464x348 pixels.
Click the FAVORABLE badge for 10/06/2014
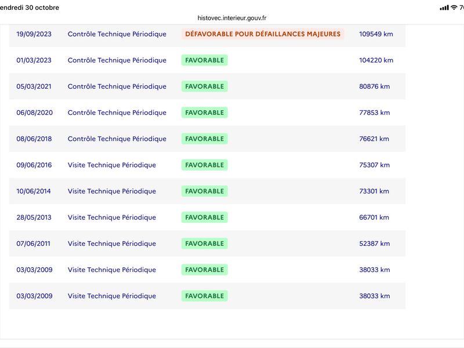click(x=205, y=191)
